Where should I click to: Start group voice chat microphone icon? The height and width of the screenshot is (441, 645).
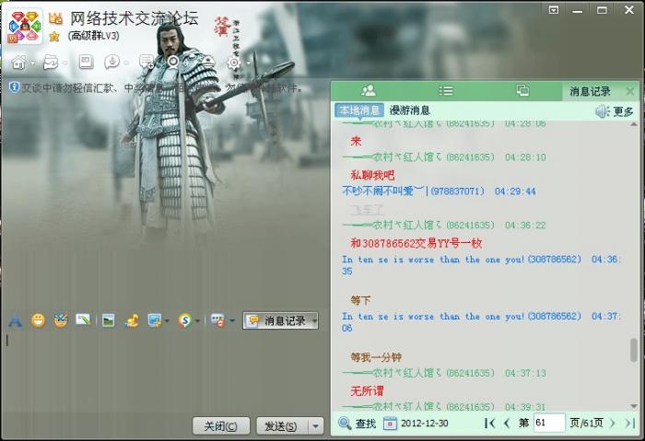111,62
